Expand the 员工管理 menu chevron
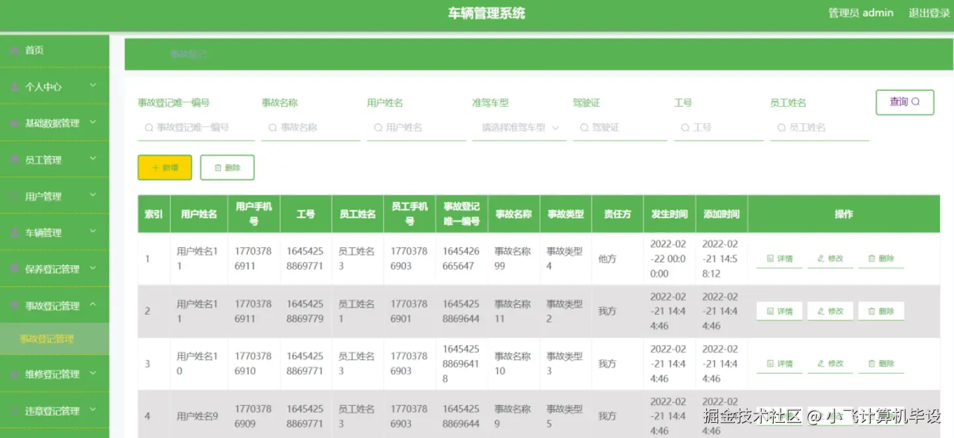 pos(93,158)
